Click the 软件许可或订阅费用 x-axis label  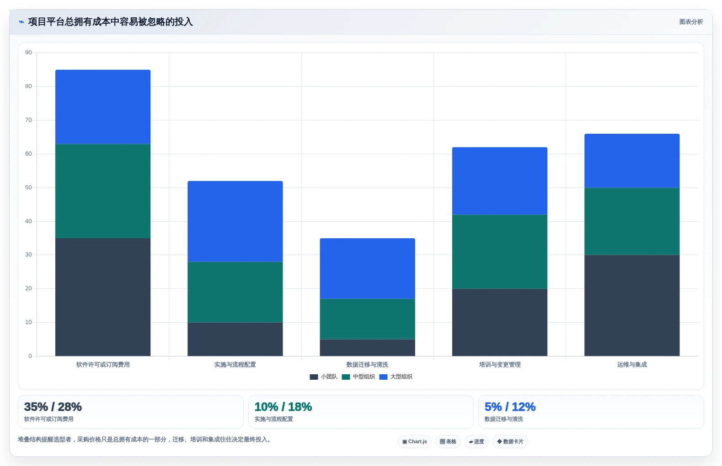click(x=103, y=365)
